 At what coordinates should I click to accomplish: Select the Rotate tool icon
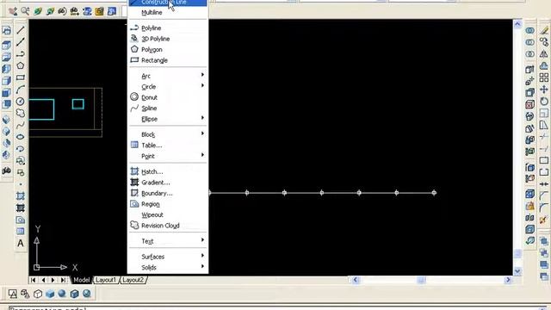[544, 102]
